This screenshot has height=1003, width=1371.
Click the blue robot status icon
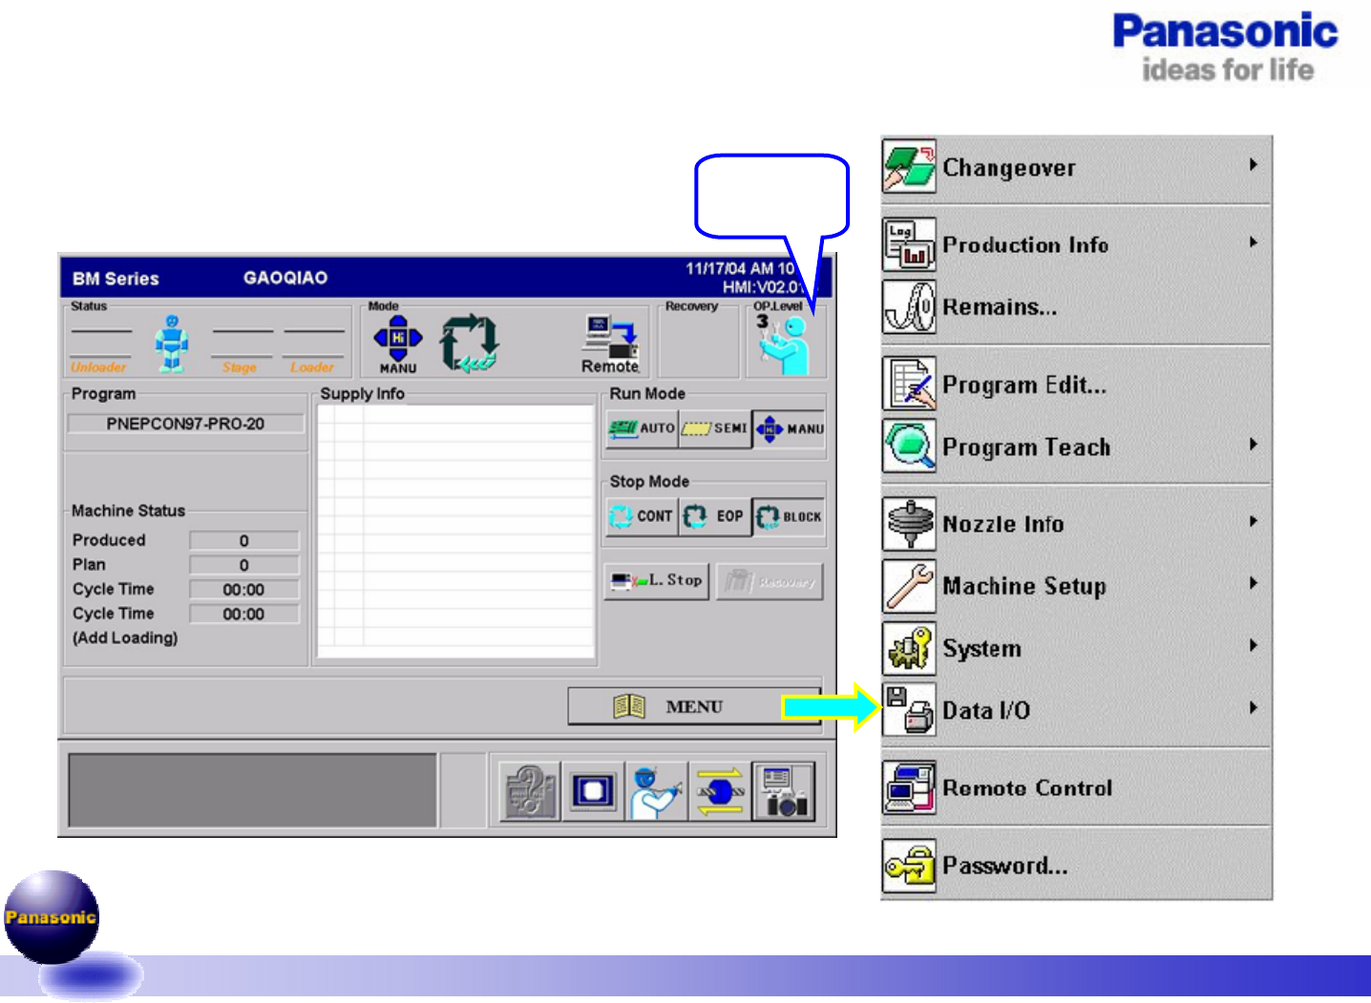coord(172,344)
